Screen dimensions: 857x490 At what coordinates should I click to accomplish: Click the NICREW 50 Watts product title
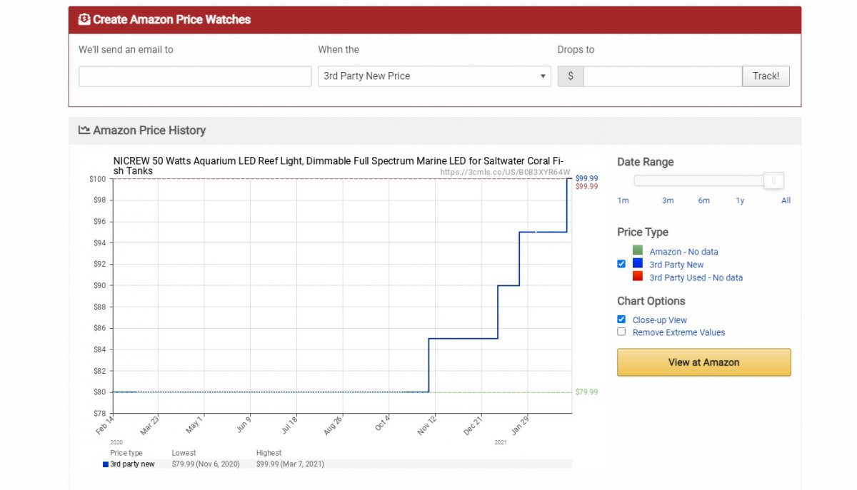(x=339, y=165)
